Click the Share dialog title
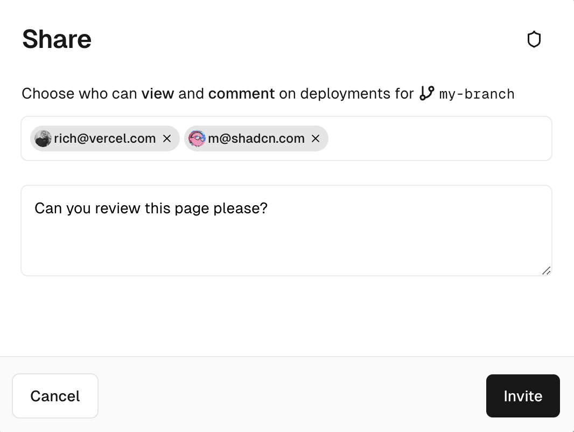The height and width of the screenshot is (432, 574). click(57, 39)
